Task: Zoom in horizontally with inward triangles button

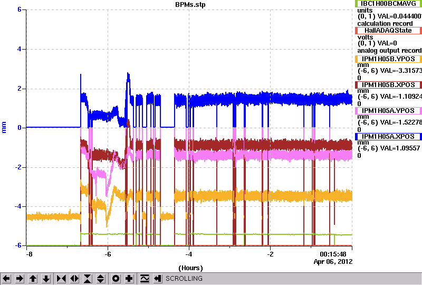Action: tap(61, 279)
